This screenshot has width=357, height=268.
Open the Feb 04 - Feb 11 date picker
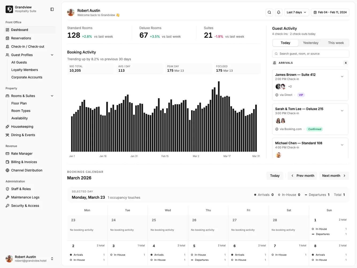coord(330,12)
